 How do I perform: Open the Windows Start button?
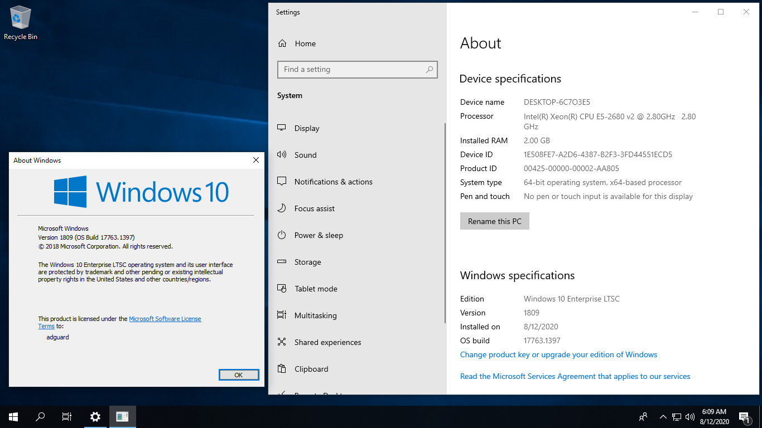pyautogui.click(x=13, y=417)
